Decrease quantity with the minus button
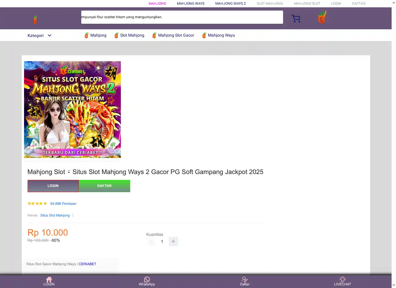Image resolution: width=396 pixels, height=288 pixels. click(x=151, y=241)
